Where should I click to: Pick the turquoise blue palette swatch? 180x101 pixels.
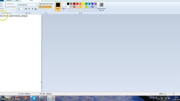[x=89, y=4]
